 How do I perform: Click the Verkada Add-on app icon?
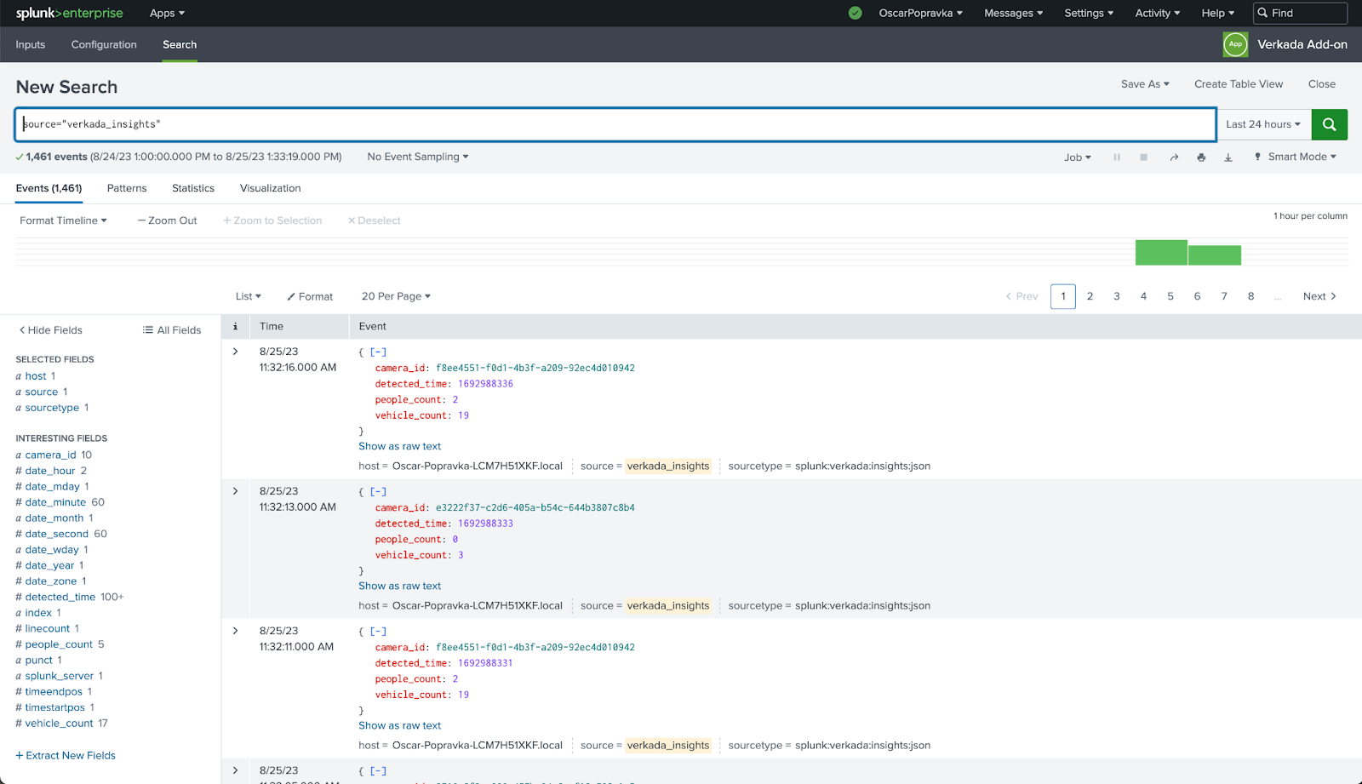click(x=1235, y=44)
